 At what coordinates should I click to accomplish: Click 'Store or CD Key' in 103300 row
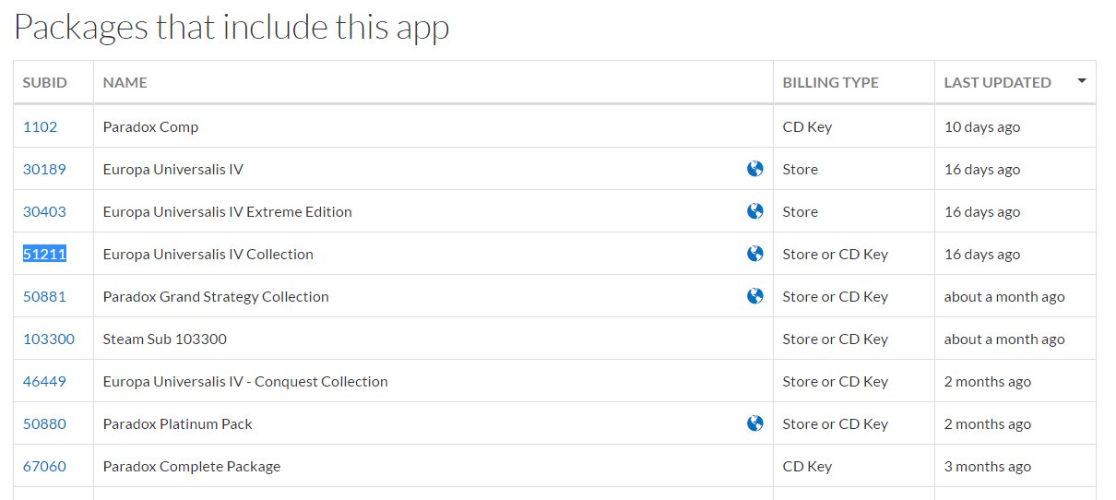point(836,339)
